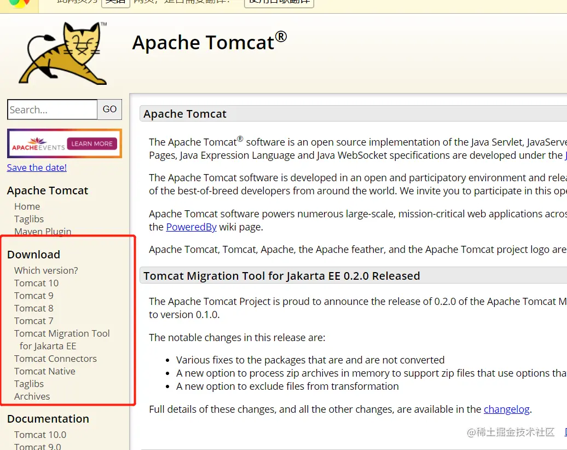The height and width of the screenshot is (450, 567).
Task: Open the Tomcat Native download link
Action: [x=45, y=371]
